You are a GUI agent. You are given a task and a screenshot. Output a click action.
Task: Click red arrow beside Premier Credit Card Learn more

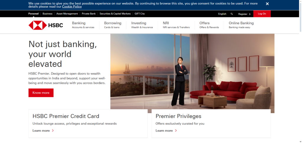(53, 131)
